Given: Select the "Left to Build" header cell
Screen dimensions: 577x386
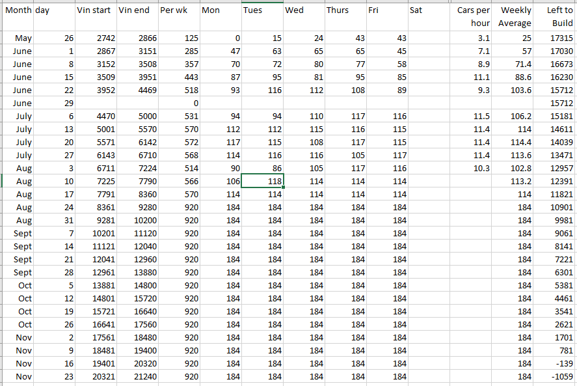Looking at the screenshot, I should (x=554, y=16).
